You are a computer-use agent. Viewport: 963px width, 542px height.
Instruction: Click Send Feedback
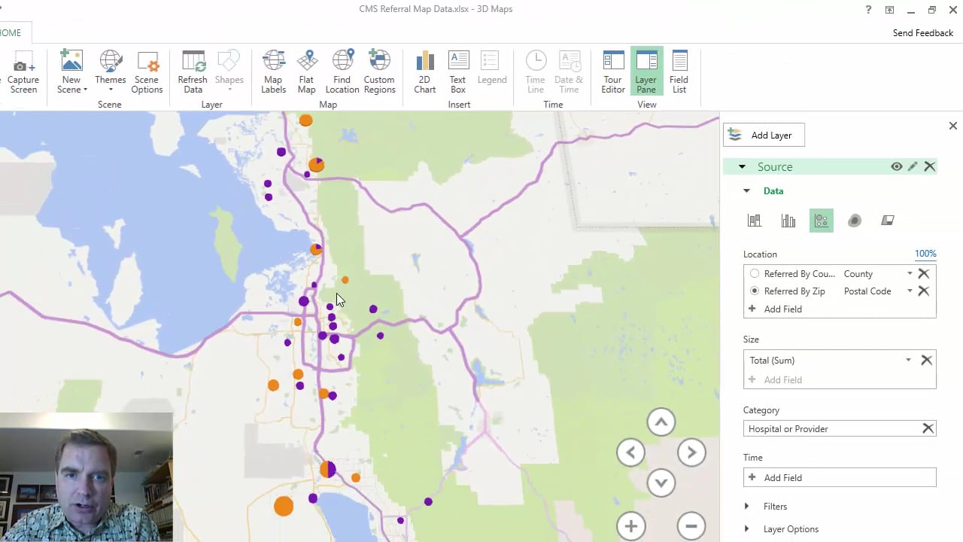923,33
